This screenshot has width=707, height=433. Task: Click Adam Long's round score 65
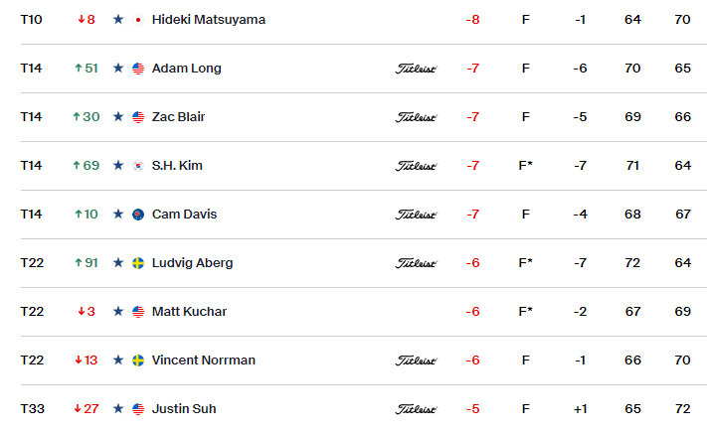tap(683, 68)
